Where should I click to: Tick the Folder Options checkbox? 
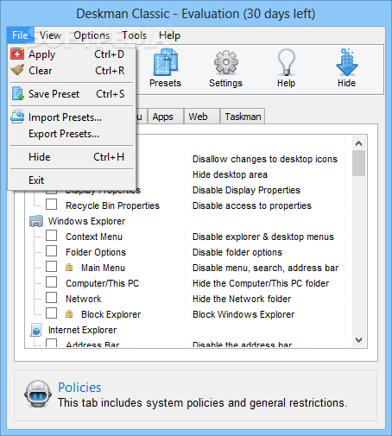pos(52,251)
